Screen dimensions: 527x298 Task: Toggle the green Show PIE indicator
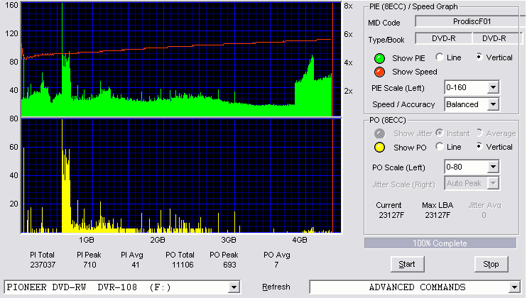[x=379, y=58]
